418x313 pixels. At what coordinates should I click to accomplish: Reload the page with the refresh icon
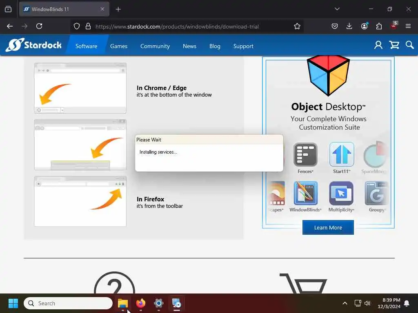pos(39,26)
